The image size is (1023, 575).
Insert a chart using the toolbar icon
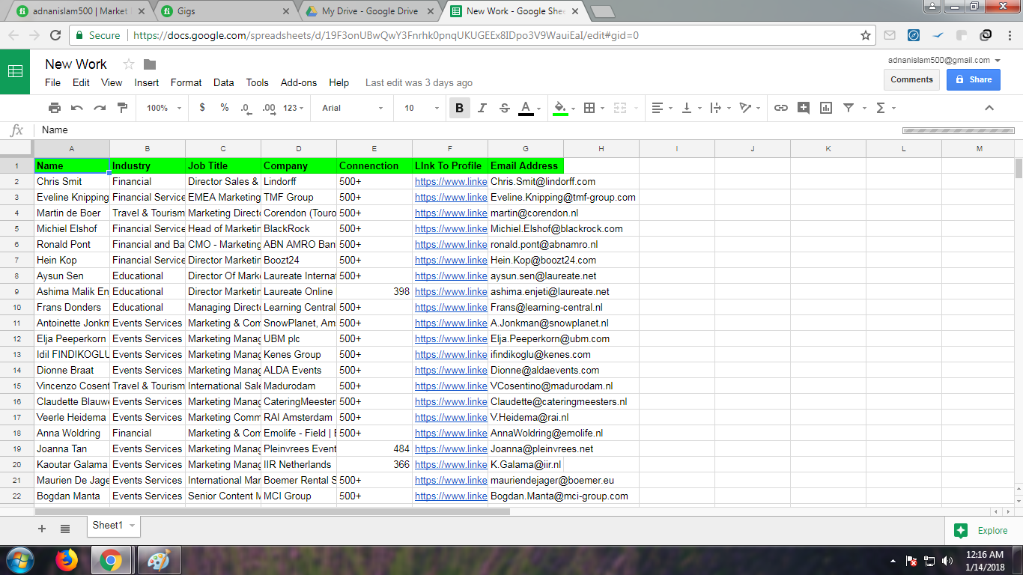pos(825,108)
